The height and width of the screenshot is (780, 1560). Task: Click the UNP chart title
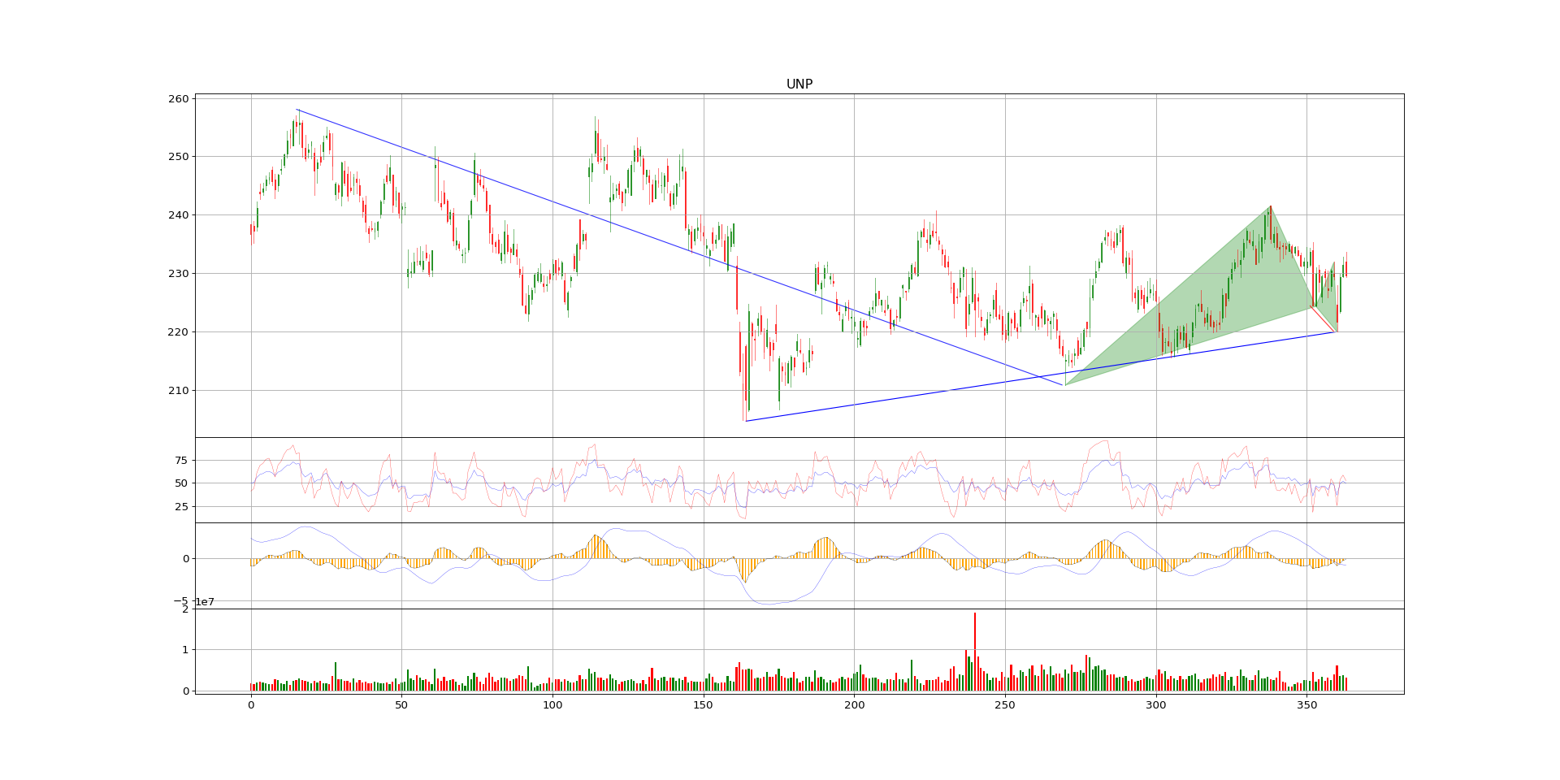tap(799, 84)
